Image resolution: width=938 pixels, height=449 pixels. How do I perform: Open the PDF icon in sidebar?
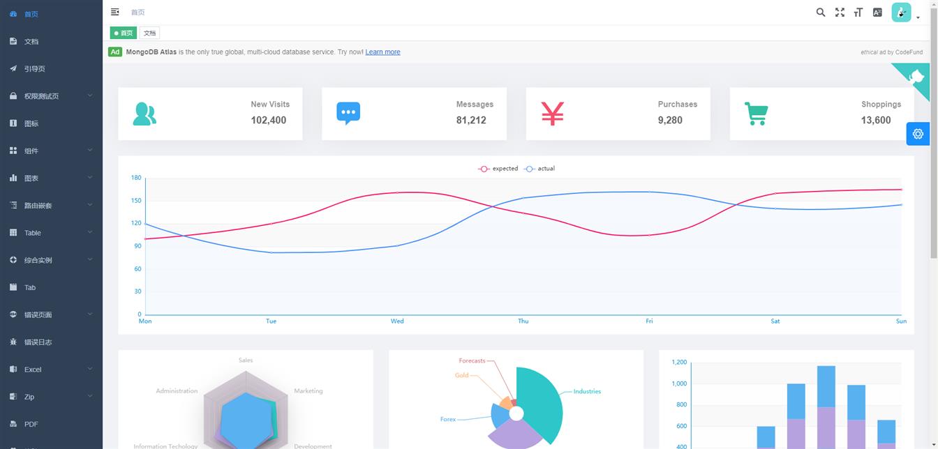coord(13,424)
